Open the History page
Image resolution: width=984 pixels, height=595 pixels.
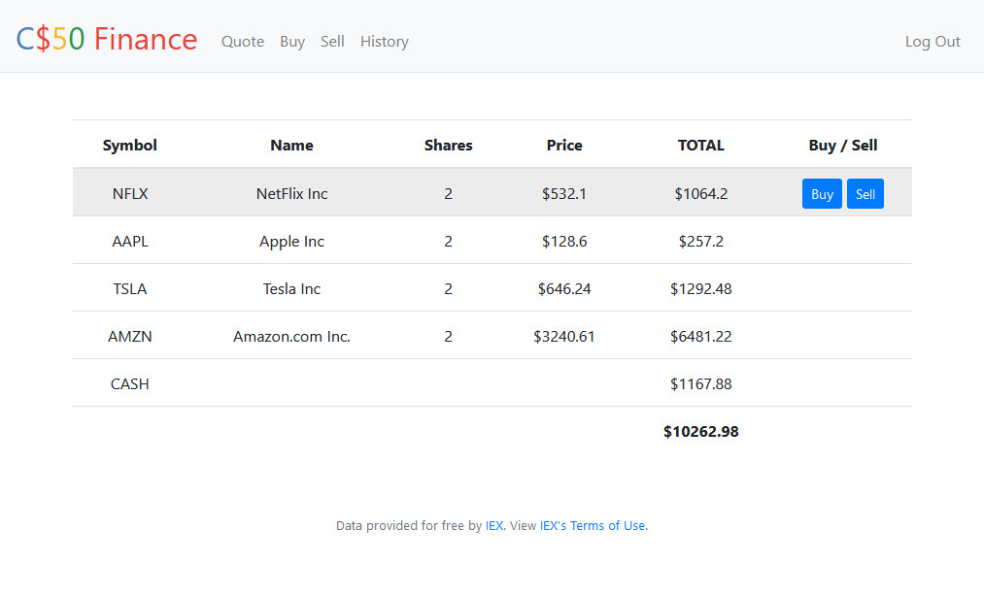tap(385, 42)
